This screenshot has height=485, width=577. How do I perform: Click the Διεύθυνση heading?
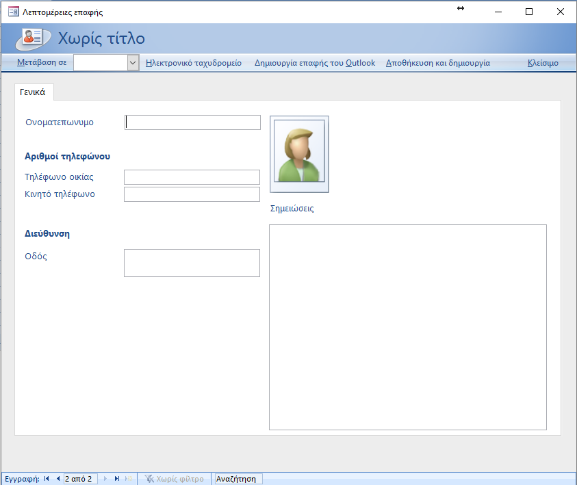pyautogui.click(x=47, y=233)
